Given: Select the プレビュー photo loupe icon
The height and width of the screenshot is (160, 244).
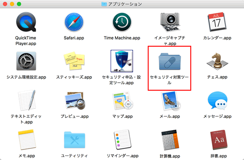Looking at the screenshot, I should coord(75,100).
